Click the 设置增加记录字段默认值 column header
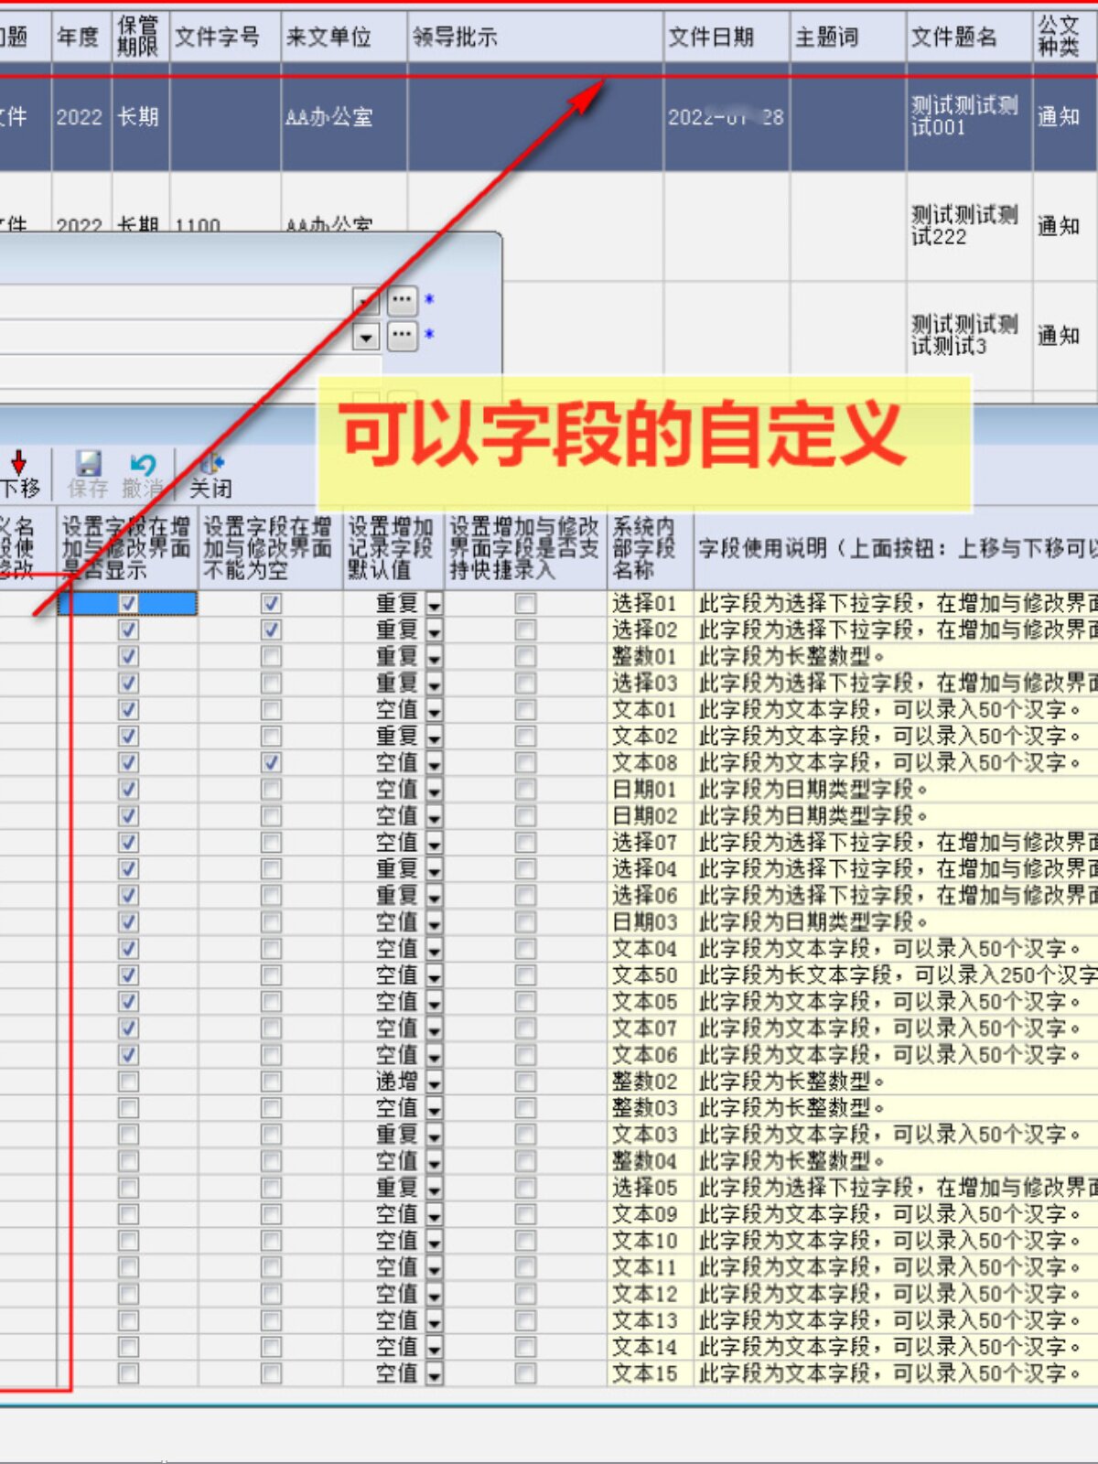Image resolution: width=1098 pixels, height=1464 pixels. [393, 548]
